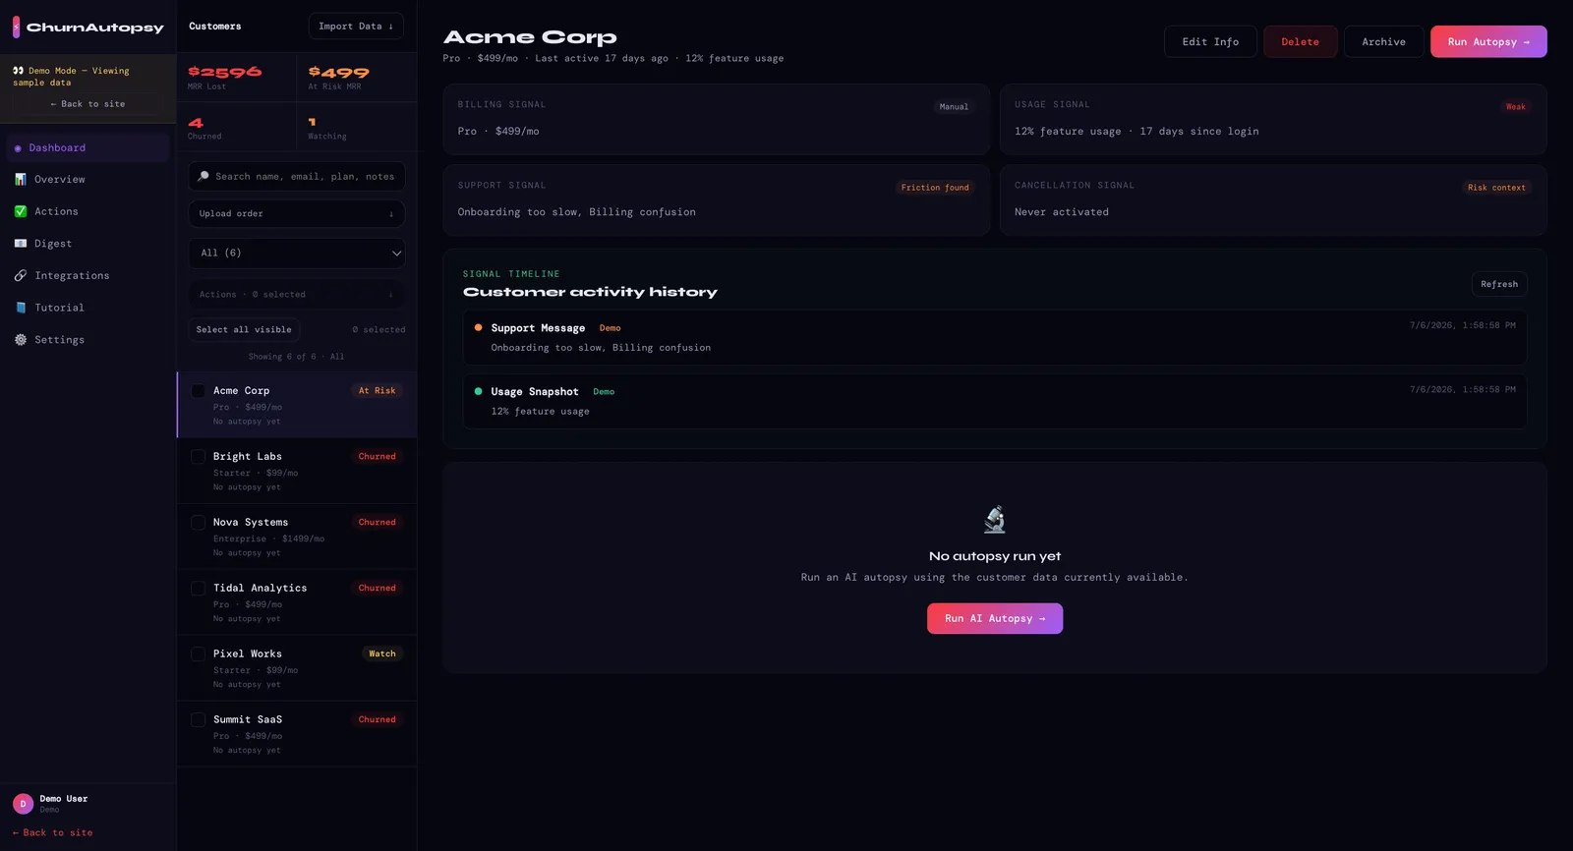Tick the Nova Systems checkbox
The width and height of the screenshot is (1573, 851).
pyautogui.click(x=199, y=523)
